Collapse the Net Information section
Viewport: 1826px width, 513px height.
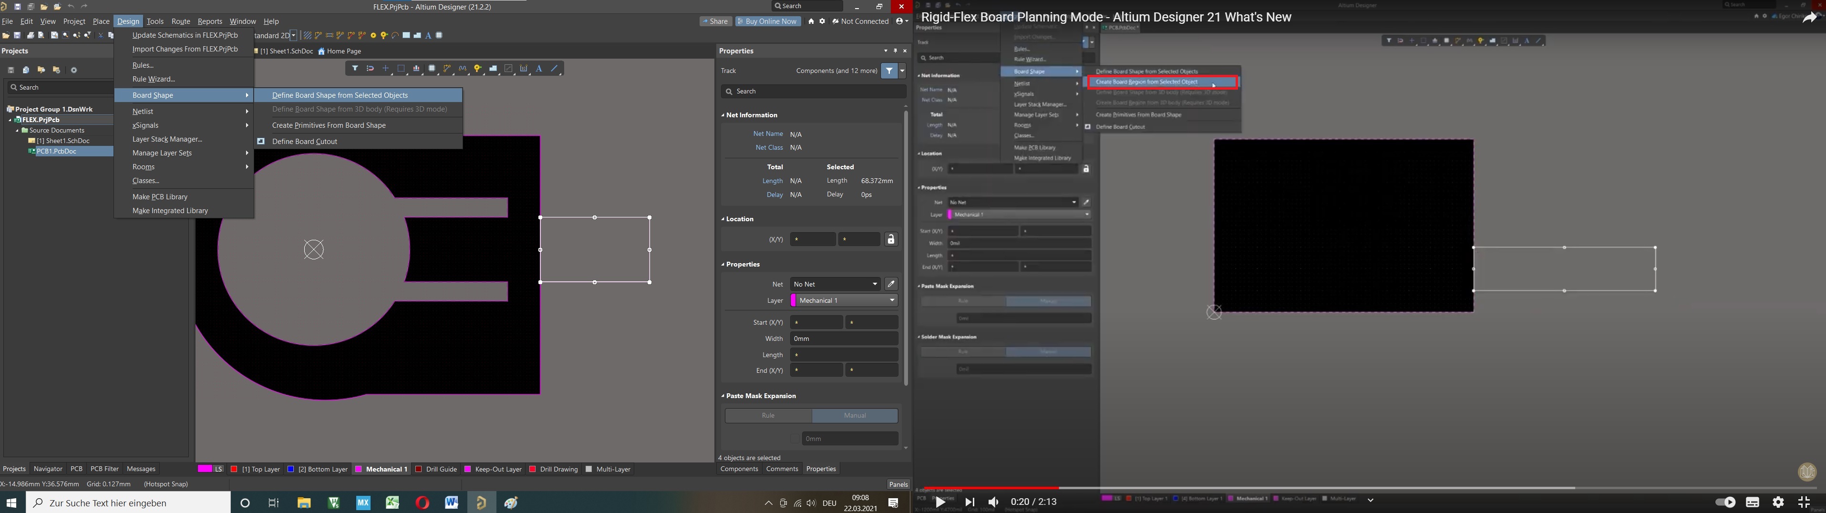coord(723,115)
